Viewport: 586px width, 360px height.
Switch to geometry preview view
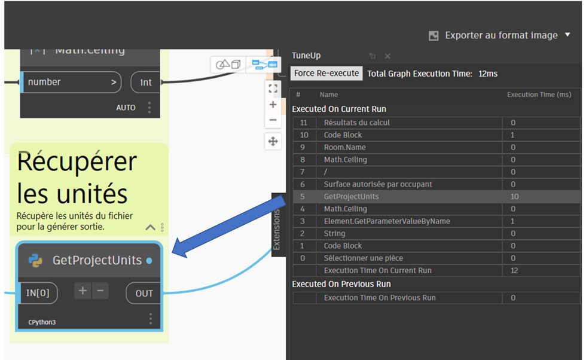click(x=228, y=65)
